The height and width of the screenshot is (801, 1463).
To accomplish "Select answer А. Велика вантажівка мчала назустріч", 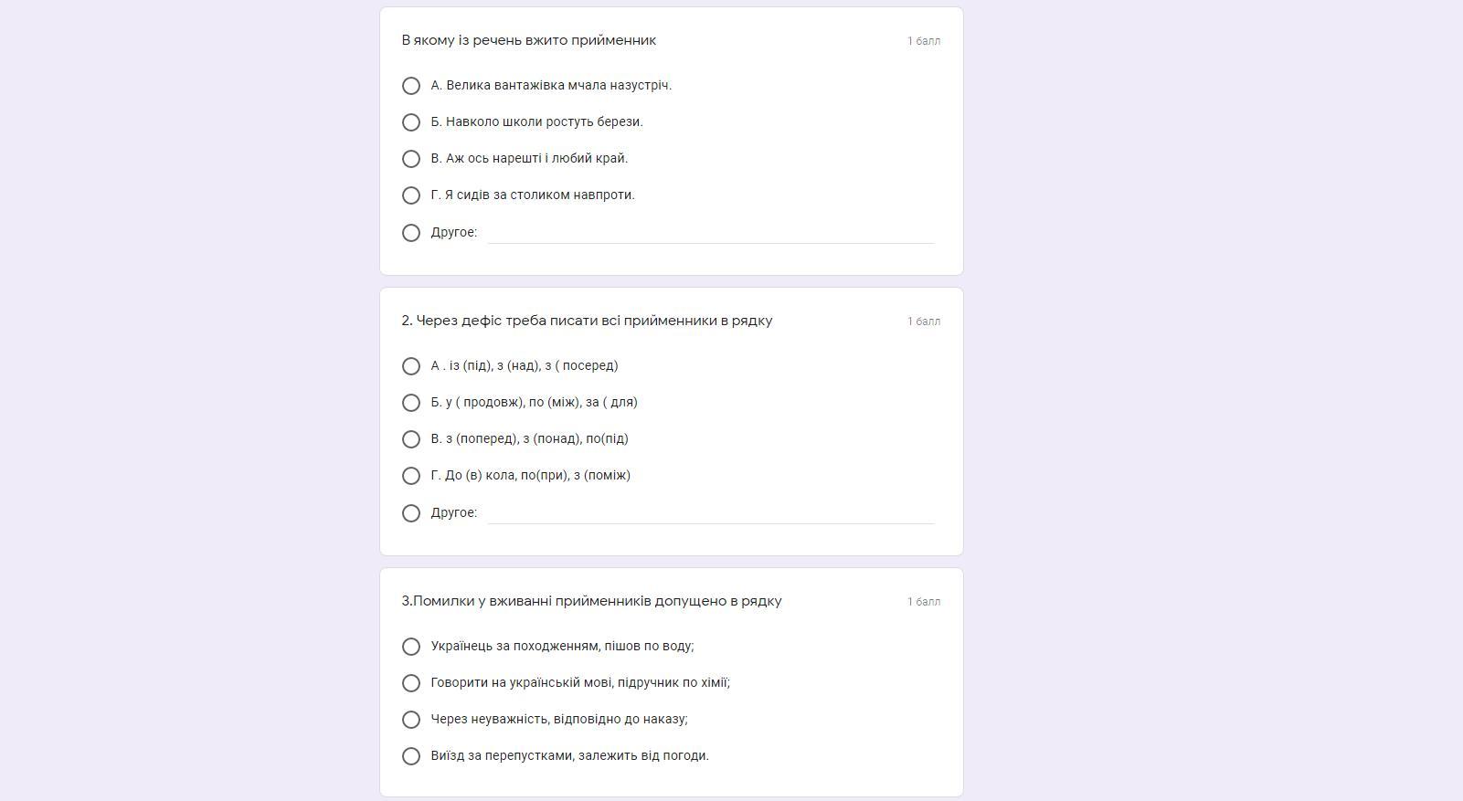I will [411, 86].
